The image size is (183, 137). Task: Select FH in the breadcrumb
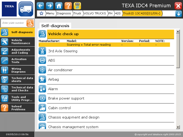tap(110, 13)
